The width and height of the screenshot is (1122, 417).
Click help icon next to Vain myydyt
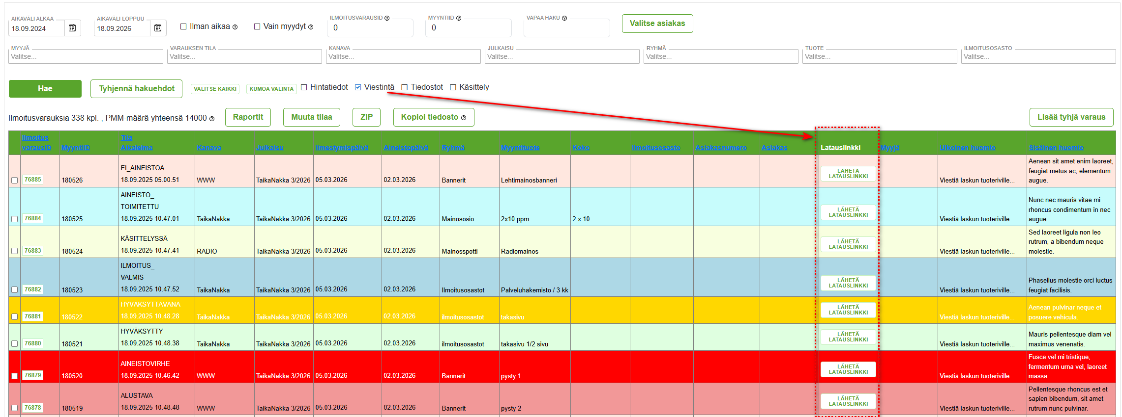311,27
